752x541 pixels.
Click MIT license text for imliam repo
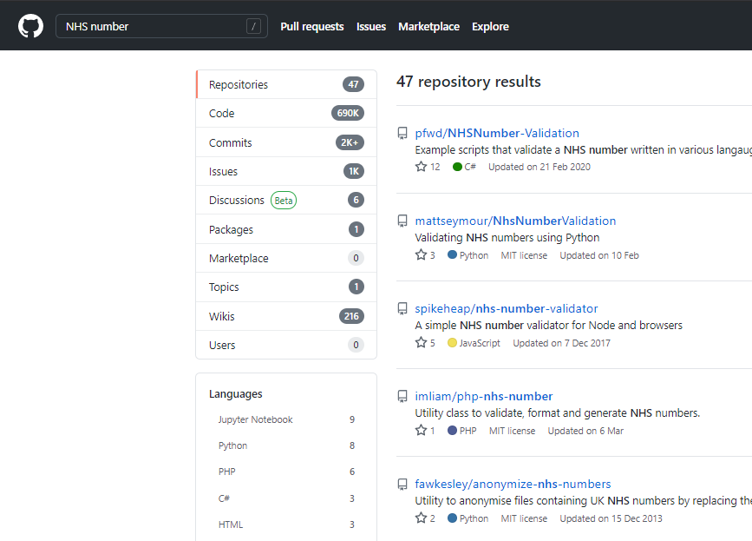[512, 431]
